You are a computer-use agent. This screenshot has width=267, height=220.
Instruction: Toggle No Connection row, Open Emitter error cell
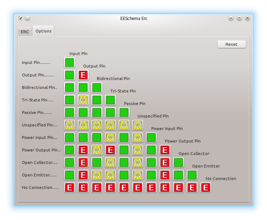(192, 187)
